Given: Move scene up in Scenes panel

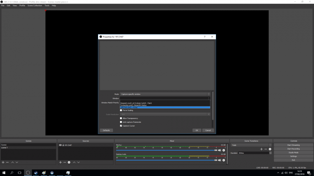Looking at the screenshot, I should coord(13,162).
